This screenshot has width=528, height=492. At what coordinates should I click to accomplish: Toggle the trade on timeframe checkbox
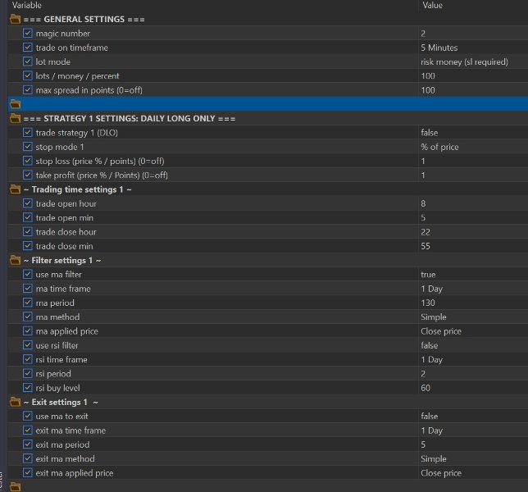pyautogui.click(x=28, y=47)
